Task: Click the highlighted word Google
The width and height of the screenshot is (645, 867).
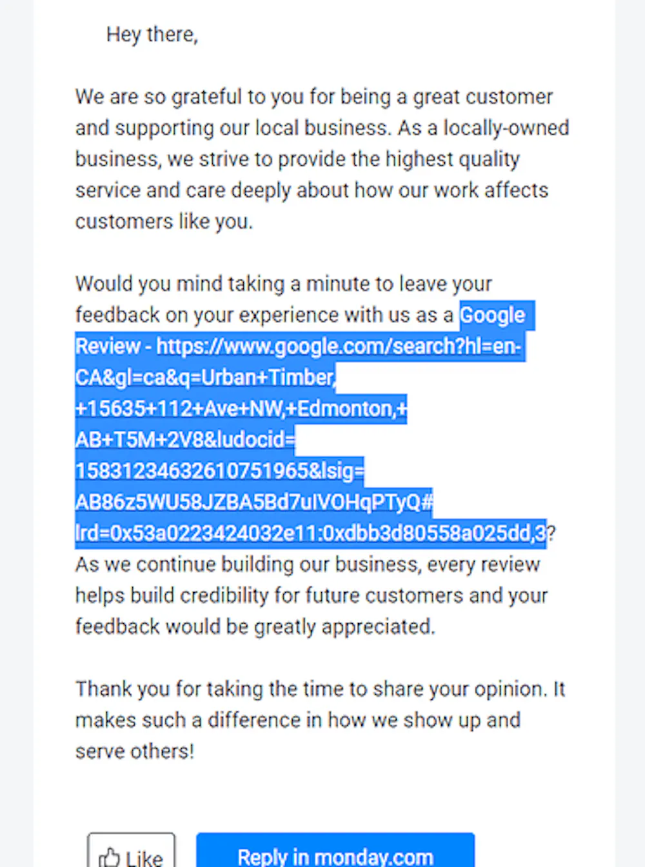Action: pos(493,315)
